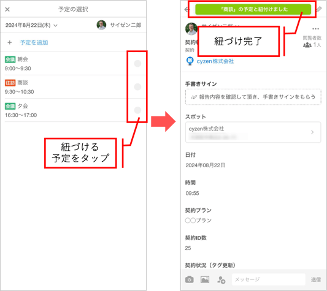Open camera icon in message bar

pyautogui.click(x=190, y=279)
